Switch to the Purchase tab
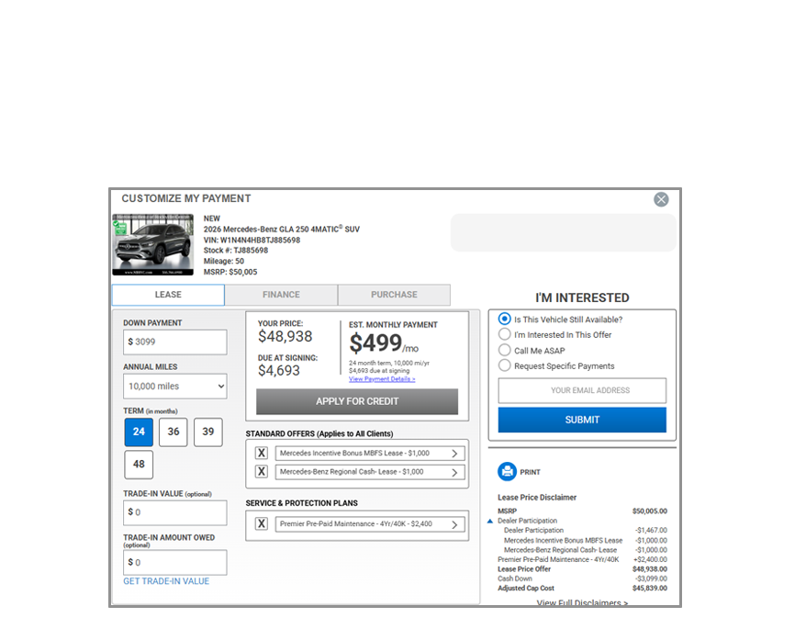 click(394, 295)
